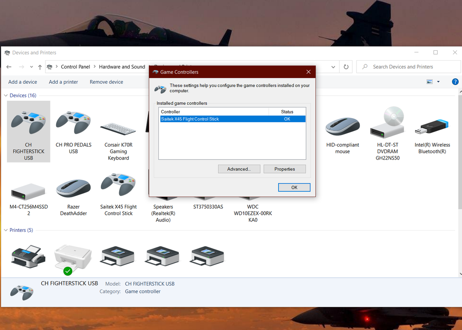Click Remove device command

coord(106,82)
